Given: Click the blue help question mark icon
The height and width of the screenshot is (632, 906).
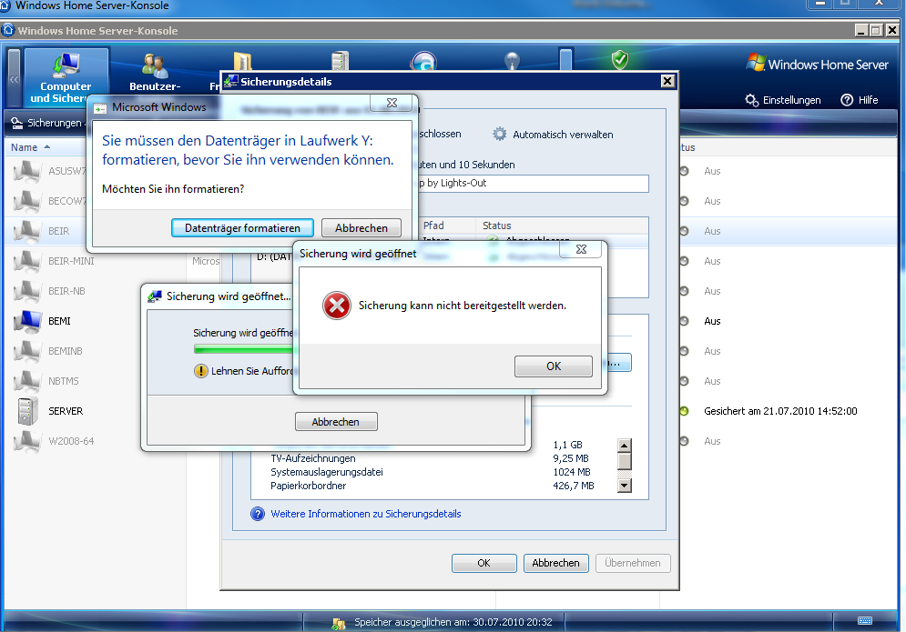Looking at the screenshot, I should click(258, 514).
